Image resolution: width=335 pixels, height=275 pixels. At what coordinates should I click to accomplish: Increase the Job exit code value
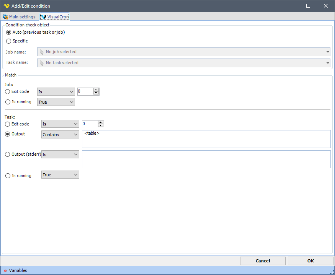(x=96, y=90)
